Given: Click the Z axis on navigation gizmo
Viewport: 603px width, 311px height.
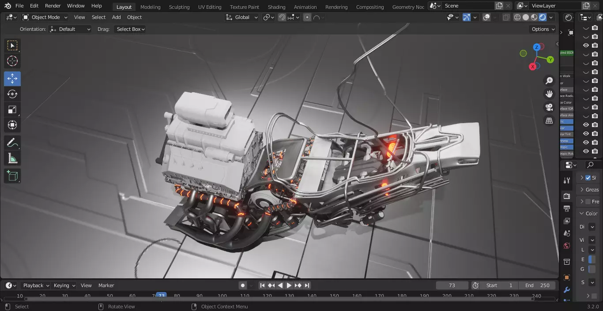Looking at the screenshot, I should tap(536, 47).
